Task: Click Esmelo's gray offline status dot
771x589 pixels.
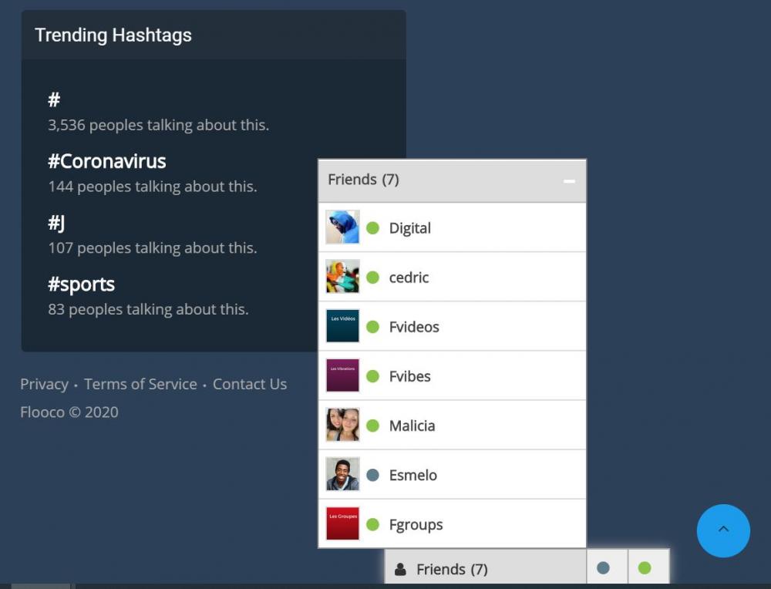Action: click(x=373, y=475)
